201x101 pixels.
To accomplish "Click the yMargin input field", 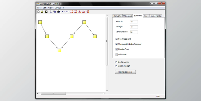I will (x=134, y=27).
